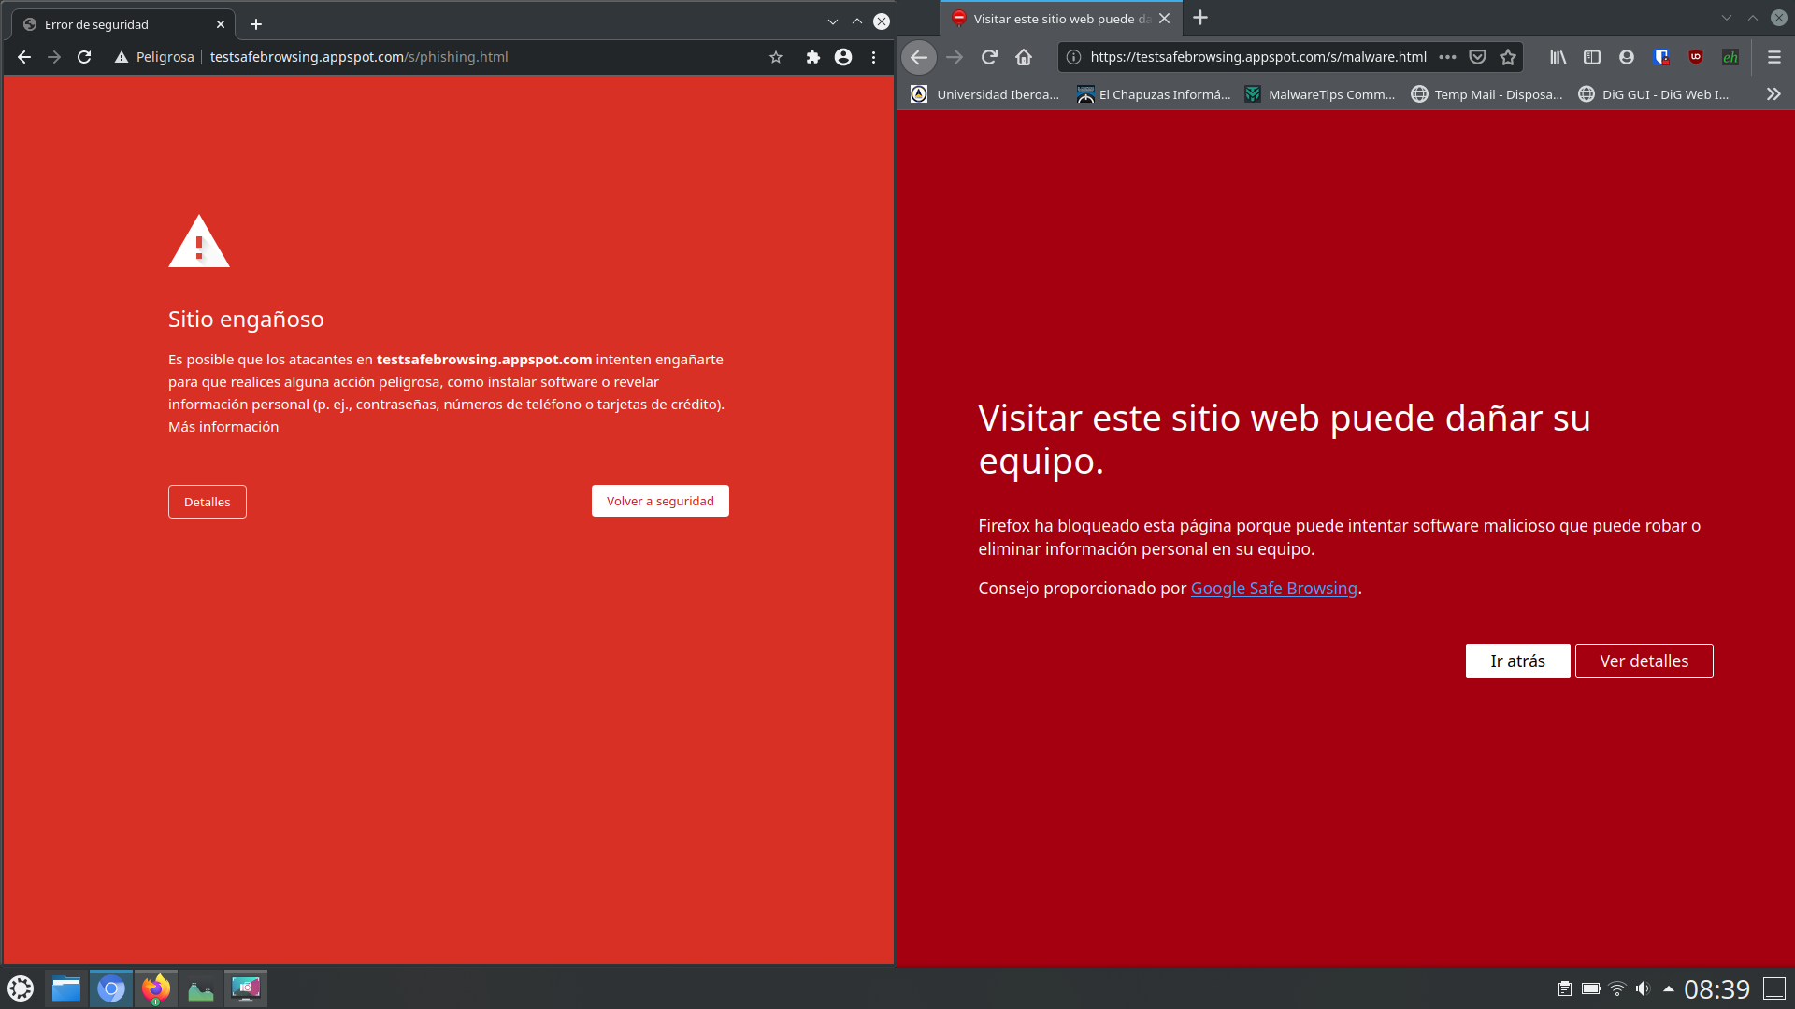This screenshot has height=1009, width=1795.
Task: Bookmark malware page with Firefox star
Action: (x=1508, y=57)
